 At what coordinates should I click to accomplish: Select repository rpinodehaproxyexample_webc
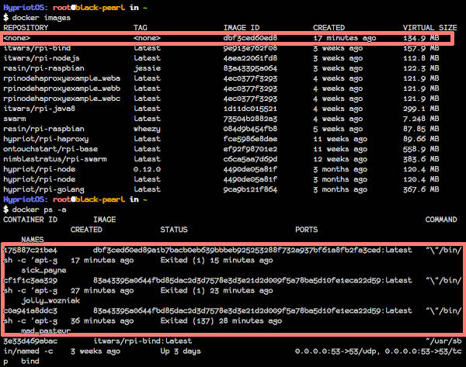pos(62,99)
